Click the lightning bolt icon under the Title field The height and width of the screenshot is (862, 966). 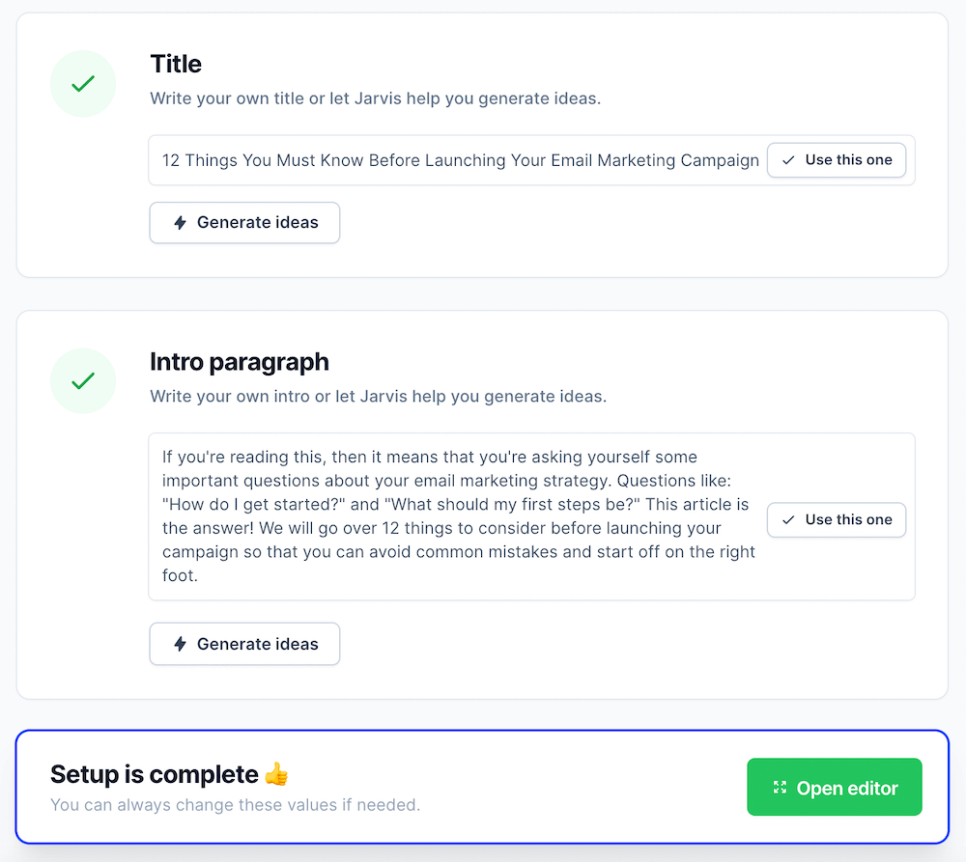click(x=180, y=223)
